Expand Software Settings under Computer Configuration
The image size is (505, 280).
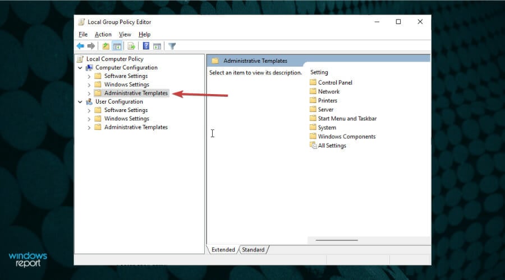(x=89, y=76)
